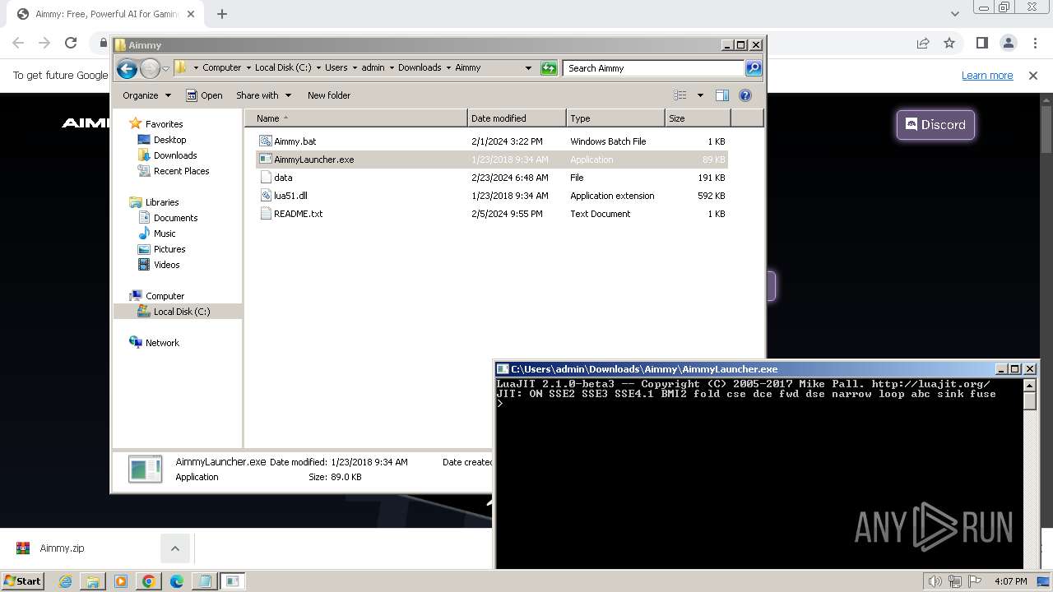
Task: Select Local Disk (C:) in the tree
Action: pyautogui.click(x=181, y=312)
